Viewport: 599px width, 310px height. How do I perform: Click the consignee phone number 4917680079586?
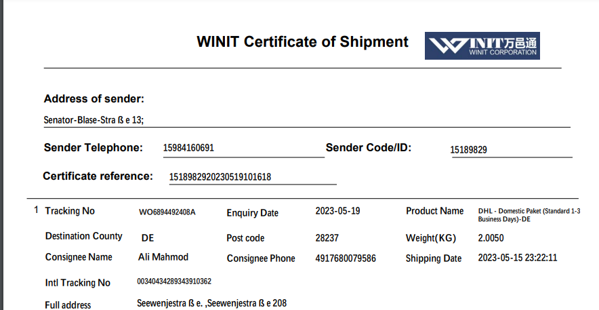pos(346,258)
